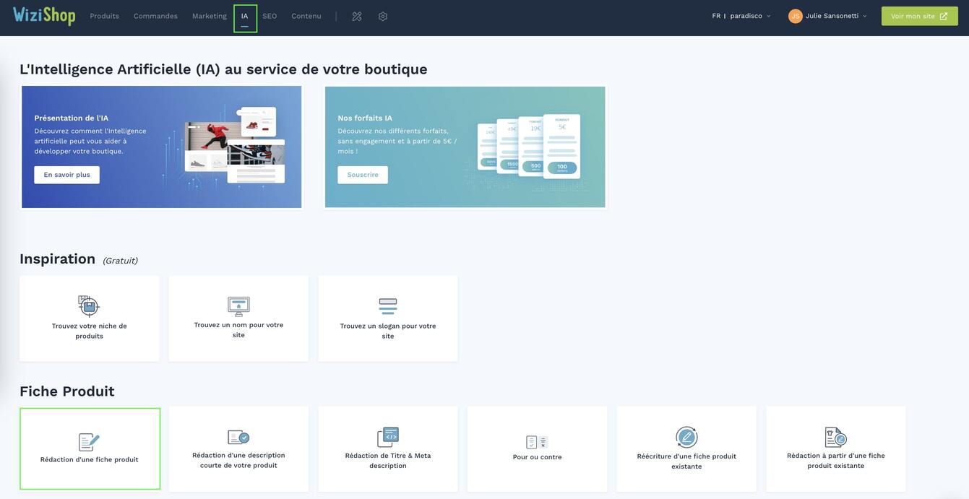Open Trouvez un slogan pour votre site
969x499 pixels.
point(388,318)
